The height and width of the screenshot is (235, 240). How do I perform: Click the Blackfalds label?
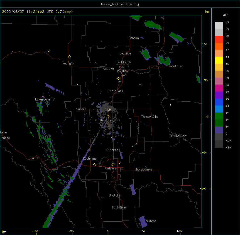point(123,62)
